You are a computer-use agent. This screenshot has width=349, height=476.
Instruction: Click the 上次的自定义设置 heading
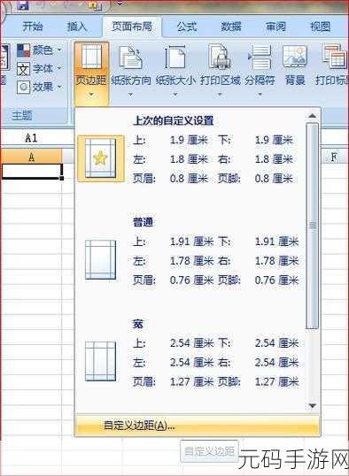(x=174, y=121)
